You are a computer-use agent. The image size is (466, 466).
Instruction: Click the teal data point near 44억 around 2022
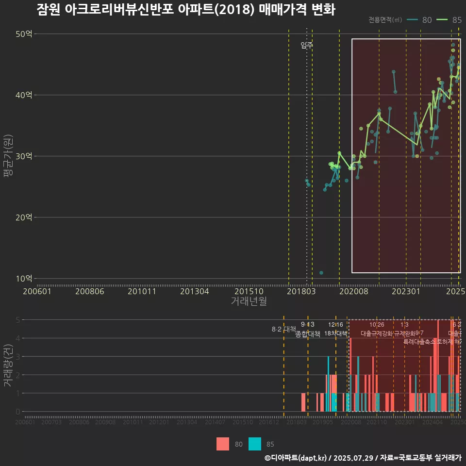[394, 72]
